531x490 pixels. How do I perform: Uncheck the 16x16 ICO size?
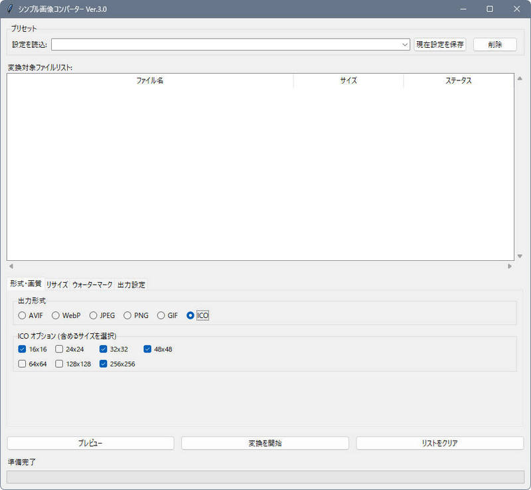tap(23, 349)
